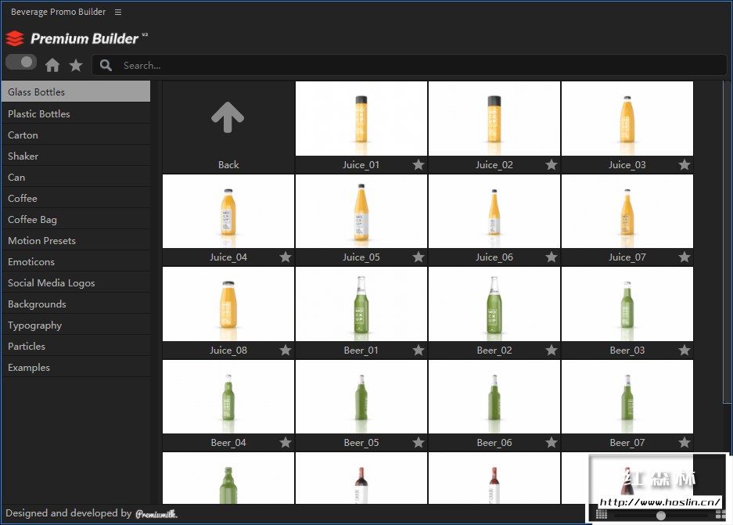Open the Coffee category
The image size is (733, 525).
coord(76,198)
